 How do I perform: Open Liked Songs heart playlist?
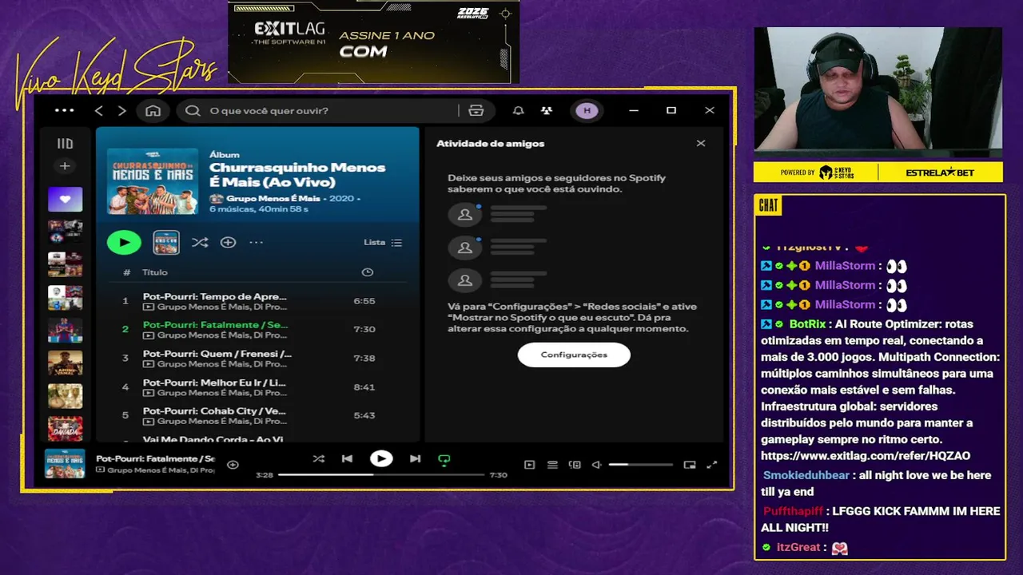pyautogui.click(x=66, y=199)
